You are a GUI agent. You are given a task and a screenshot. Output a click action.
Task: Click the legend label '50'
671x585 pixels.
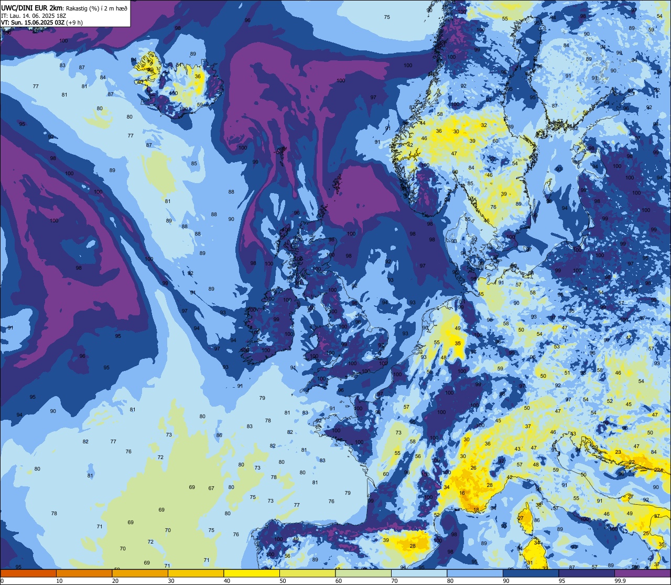(283, 580)
